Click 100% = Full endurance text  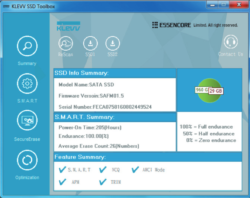(x=206, y=127)
